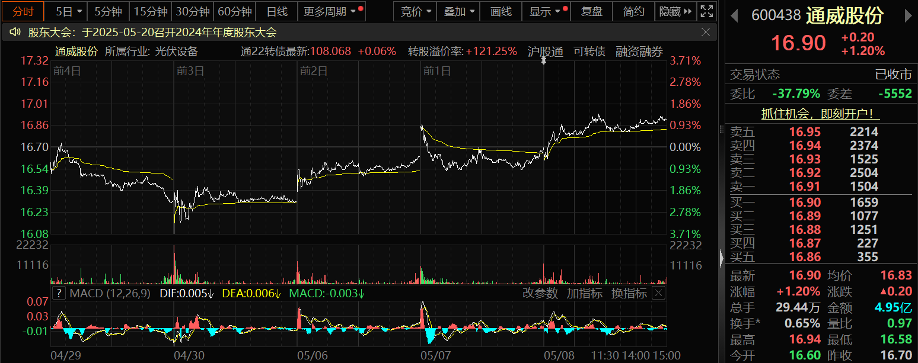918x363 pixels.
Task: Click the 换手 value 0.65%
Action: [802, 323]
